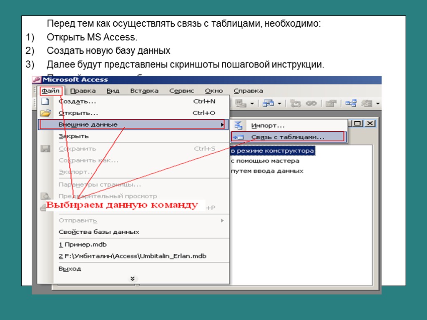Close the database window with X
427x320 pixels.
[x=370, y=123]
